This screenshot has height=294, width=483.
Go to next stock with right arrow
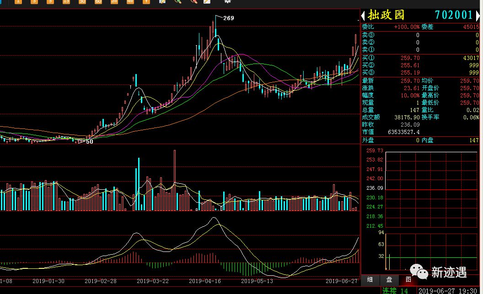[478, 16]
